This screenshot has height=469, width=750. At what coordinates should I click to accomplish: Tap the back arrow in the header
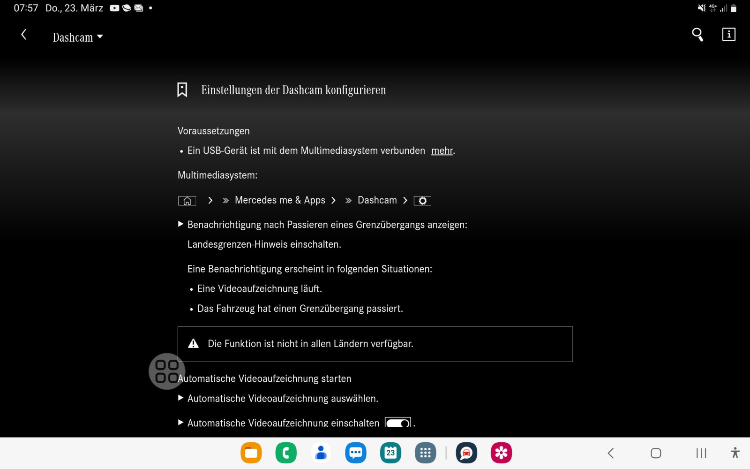point(24,35)
